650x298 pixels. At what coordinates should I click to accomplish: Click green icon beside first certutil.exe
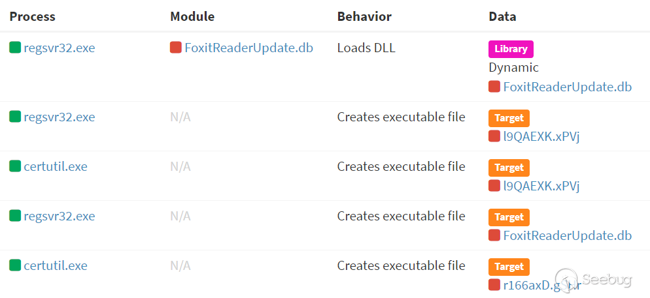pyautogui.click(x=15, y=166)
